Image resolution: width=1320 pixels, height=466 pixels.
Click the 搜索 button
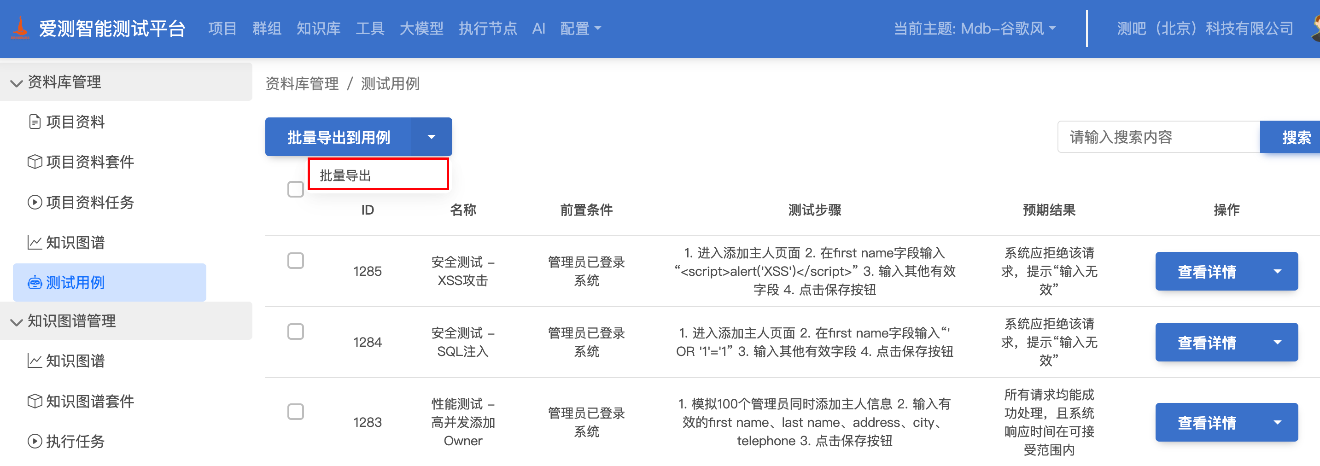pos(1290,137)
